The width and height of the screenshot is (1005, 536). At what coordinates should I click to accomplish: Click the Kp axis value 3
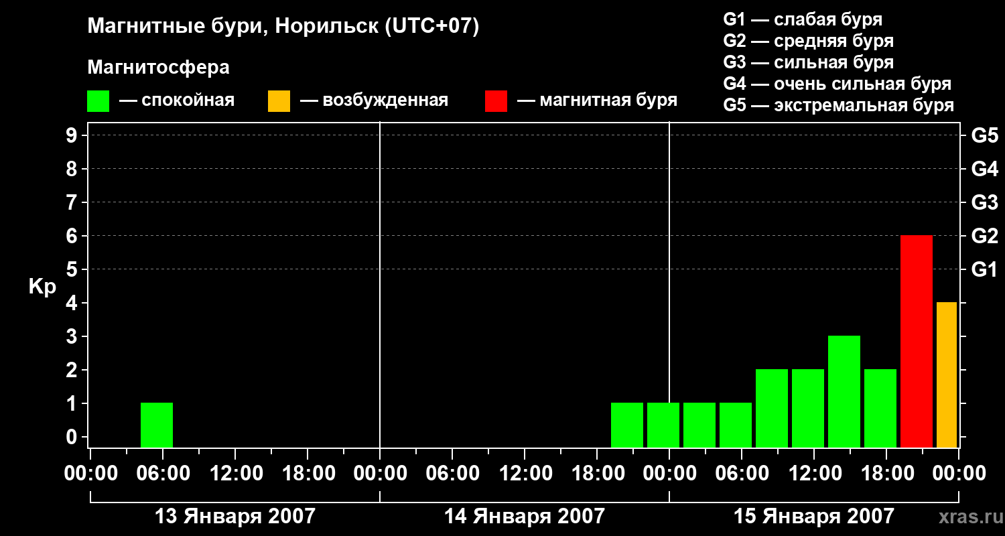(x=73, y=336)
